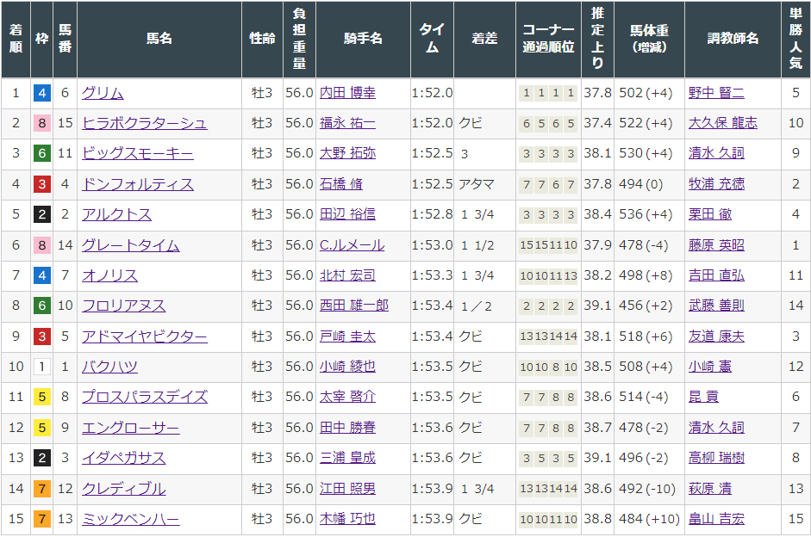Open trainer link 野中 賢二
This screenshot has width=811, height=537.
(x=716, y=93)
